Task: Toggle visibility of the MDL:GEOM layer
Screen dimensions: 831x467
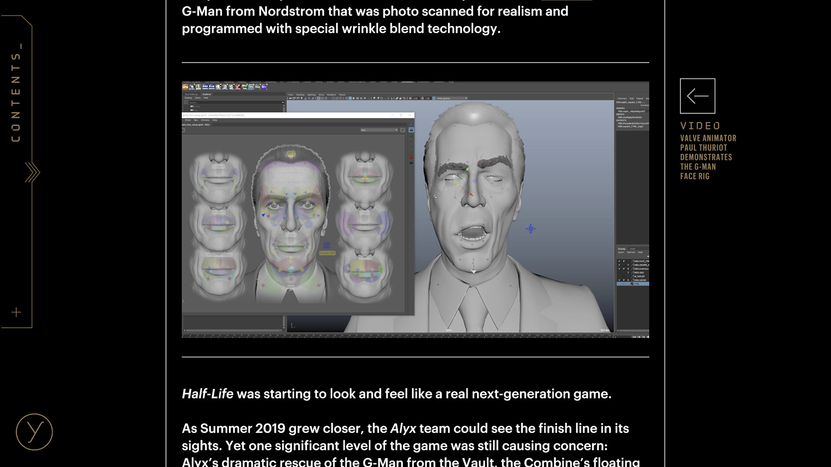Action: 619,280
